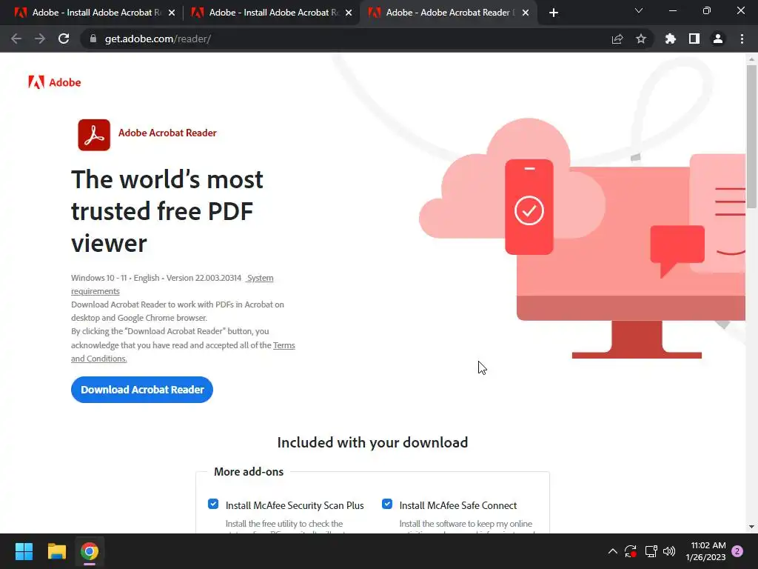Reload the Adobe Reader page

click(64, 39)
